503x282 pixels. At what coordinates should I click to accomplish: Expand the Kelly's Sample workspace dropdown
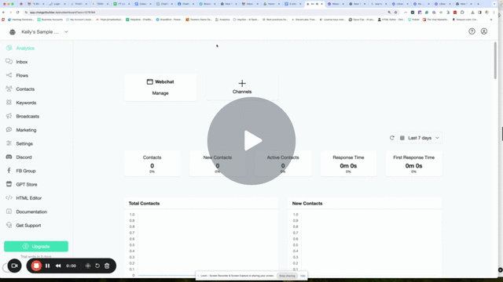click(66, 32)
